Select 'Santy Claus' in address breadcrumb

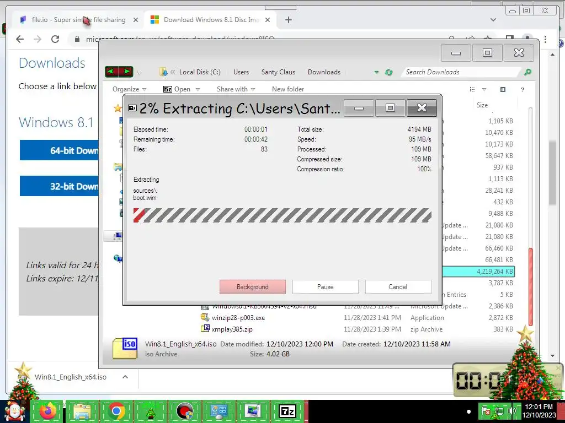(278, 72)
